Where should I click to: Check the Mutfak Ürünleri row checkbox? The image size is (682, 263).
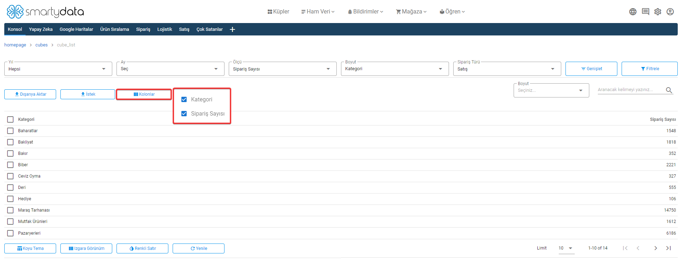(10, 222)
